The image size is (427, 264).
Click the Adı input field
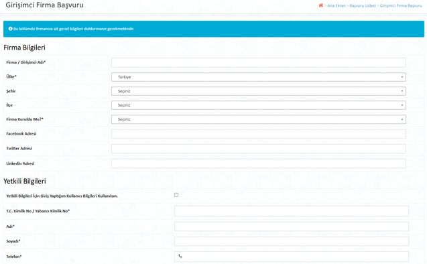(292, 226)
